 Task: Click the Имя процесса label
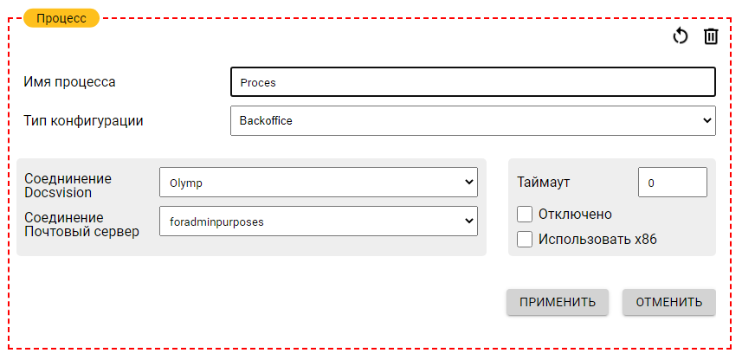(x=70, y=82)
